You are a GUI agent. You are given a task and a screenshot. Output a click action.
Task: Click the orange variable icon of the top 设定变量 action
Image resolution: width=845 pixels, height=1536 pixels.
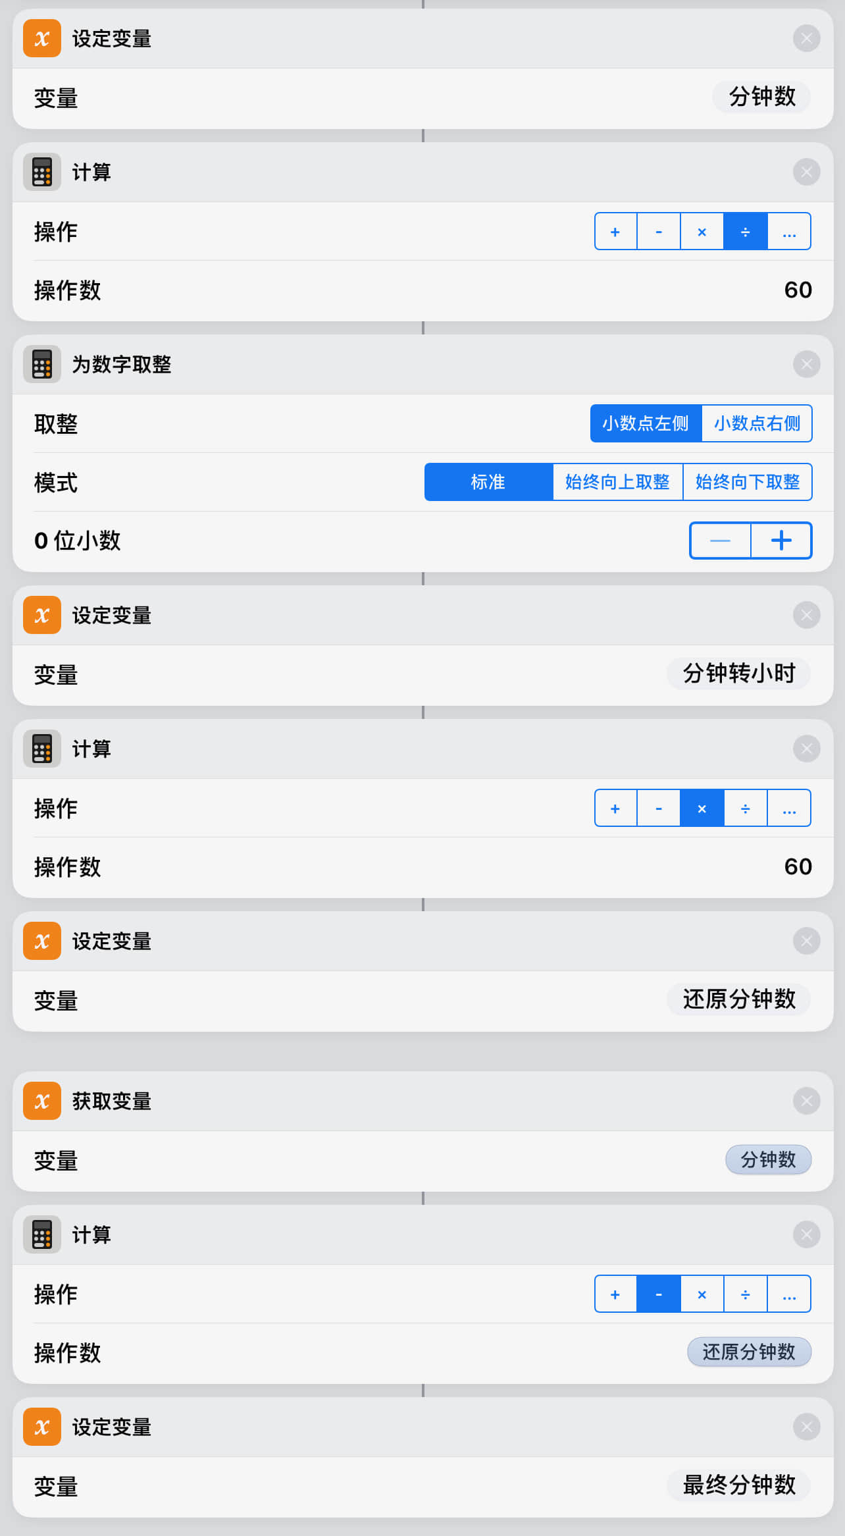[42, 38]
